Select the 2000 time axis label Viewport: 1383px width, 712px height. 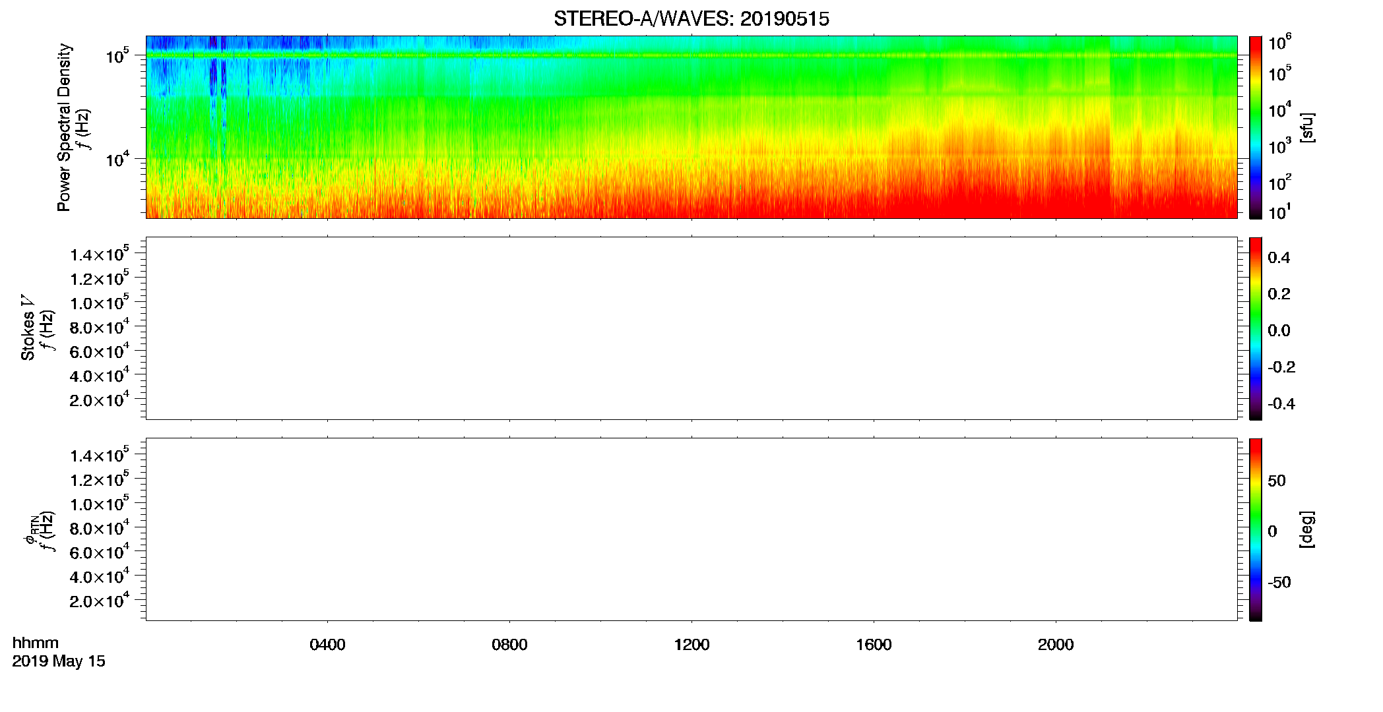1056,645
